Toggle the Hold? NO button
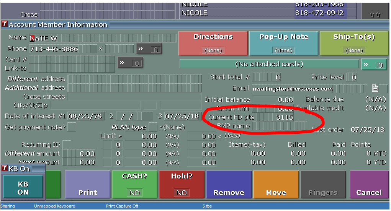This screenshot has height=211, width=391. [x=182, y=184]
